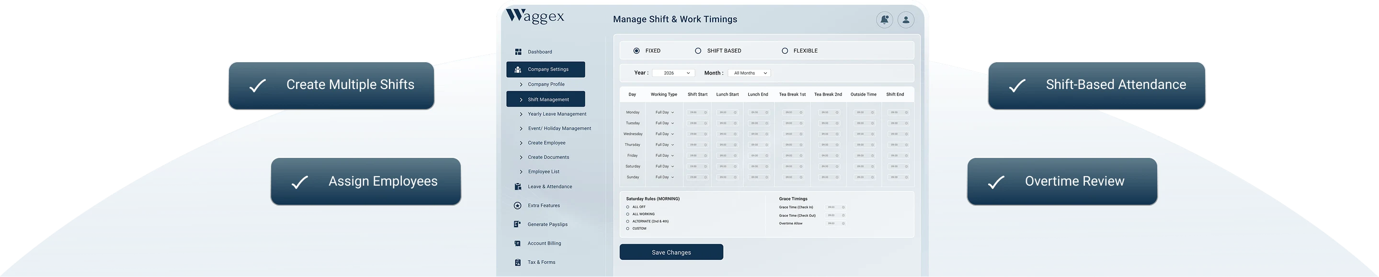The width and height of the screenshot is (1379, 277).
Task: Select Shift Management submenu item
Action: [546, 100]
